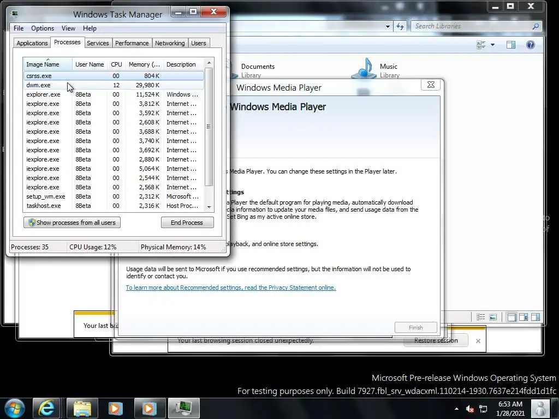Sort processes by Image Name column

pos(48,64)
